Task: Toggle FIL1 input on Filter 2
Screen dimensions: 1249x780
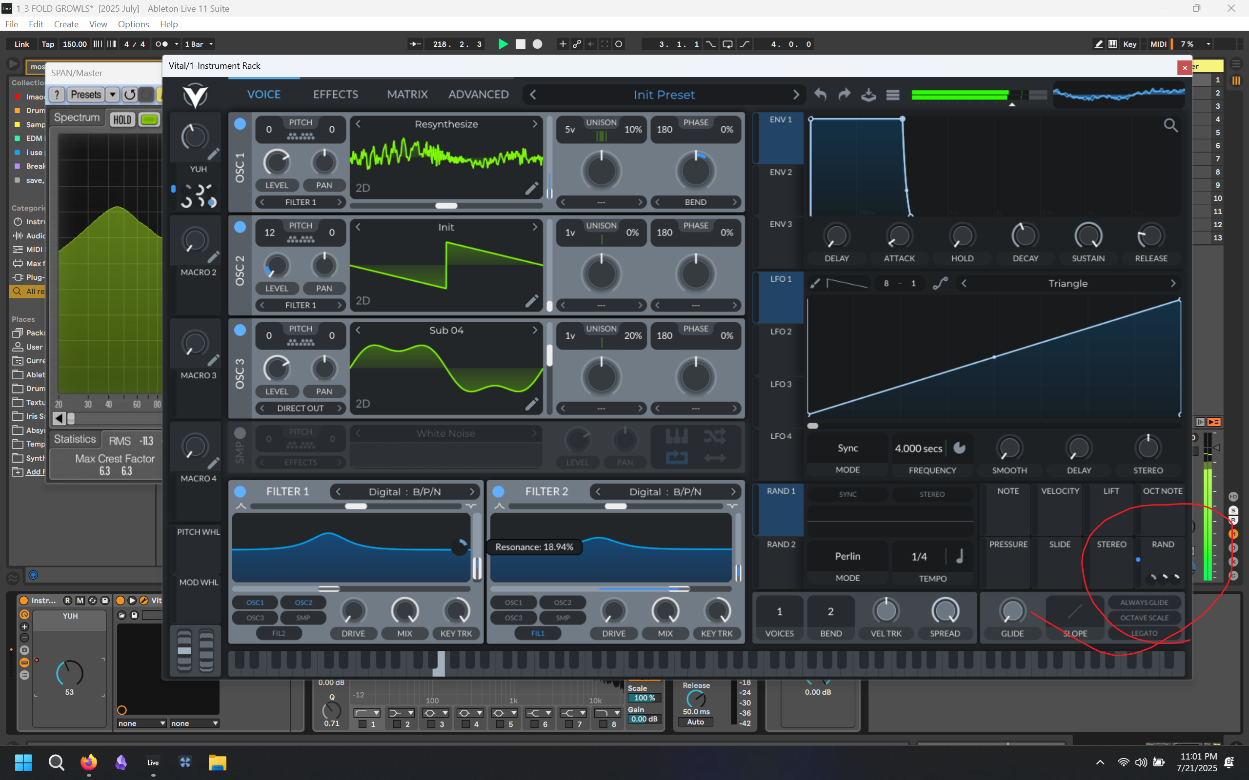Action: (538, 633)
